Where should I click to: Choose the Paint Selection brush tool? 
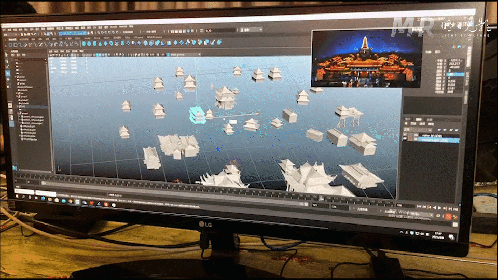[7, 67]
